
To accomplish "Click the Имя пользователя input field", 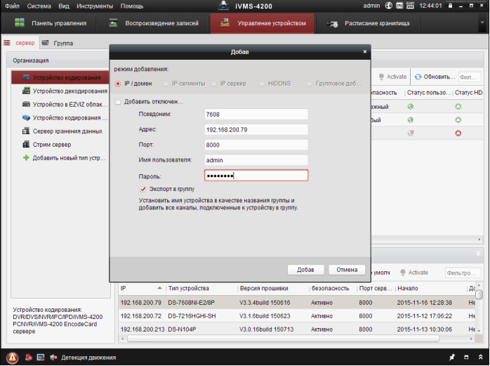I will [256, 160].
